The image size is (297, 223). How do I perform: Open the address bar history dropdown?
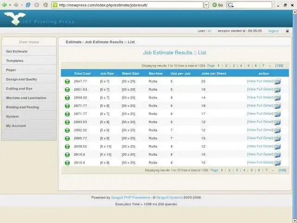click(x=206, y=5)
